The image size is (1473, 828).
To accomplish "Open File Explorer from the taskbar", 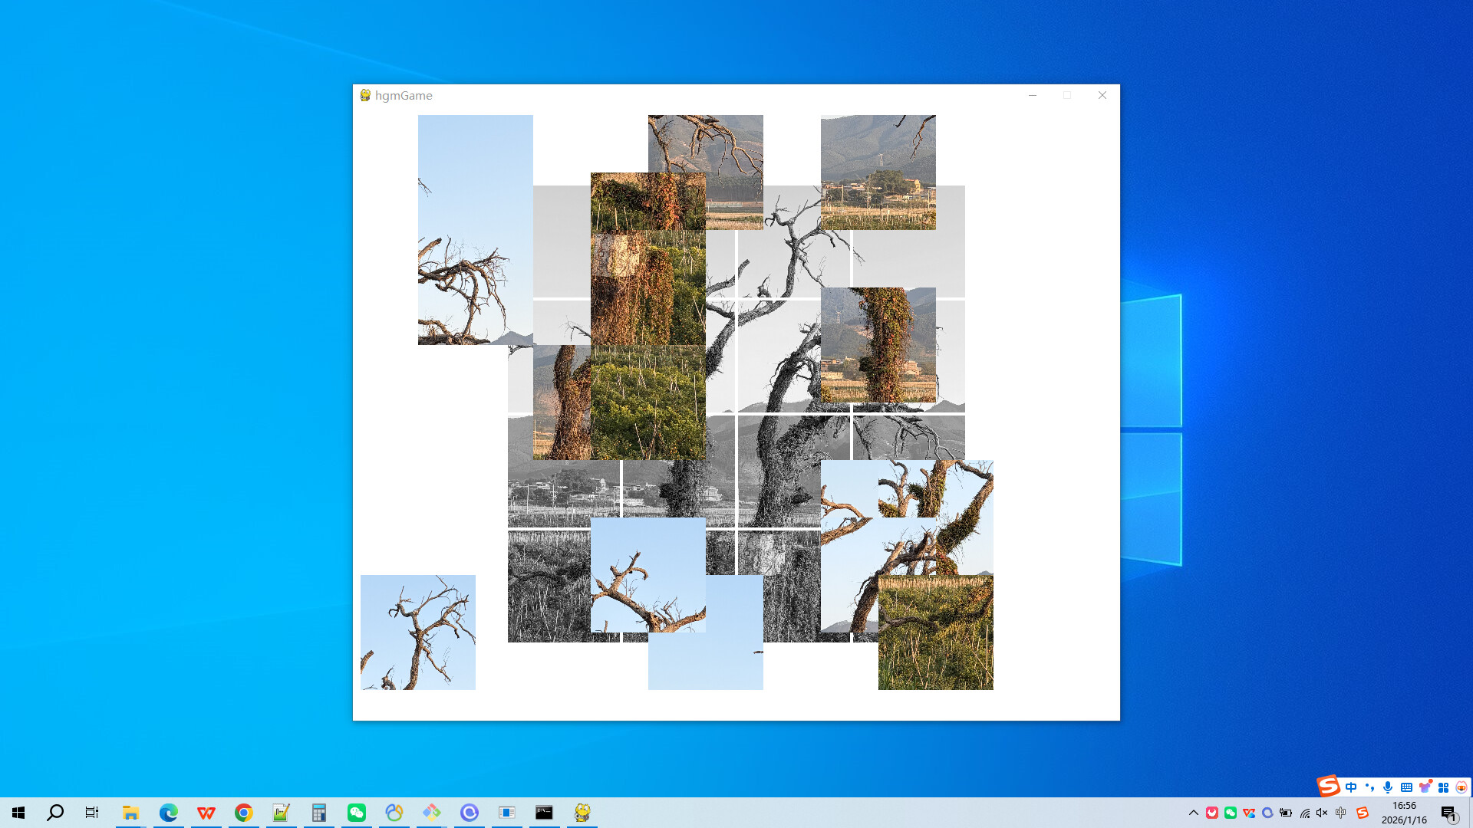I will 130,812.
